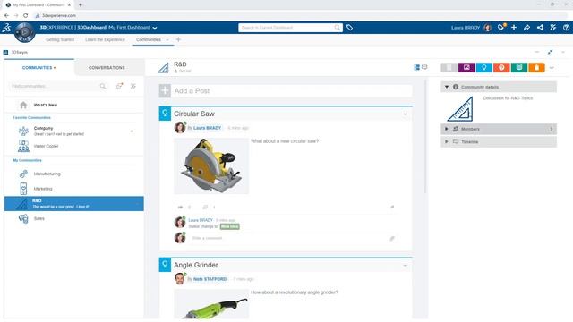The width and height of the screenshot is (573, 322).
Task: Click the plus icon beside Add a Post
Action: tap(165, 91)
